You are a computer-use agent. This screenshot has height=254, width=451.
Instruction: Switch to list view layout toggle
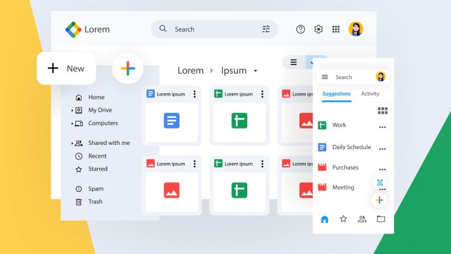pos(294,62)
